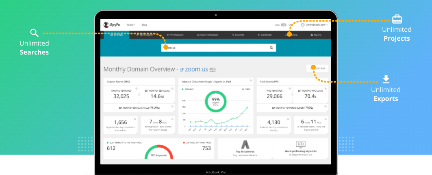Click the 70.4k monthly PPC clicks value

click(x=311, y=96)
